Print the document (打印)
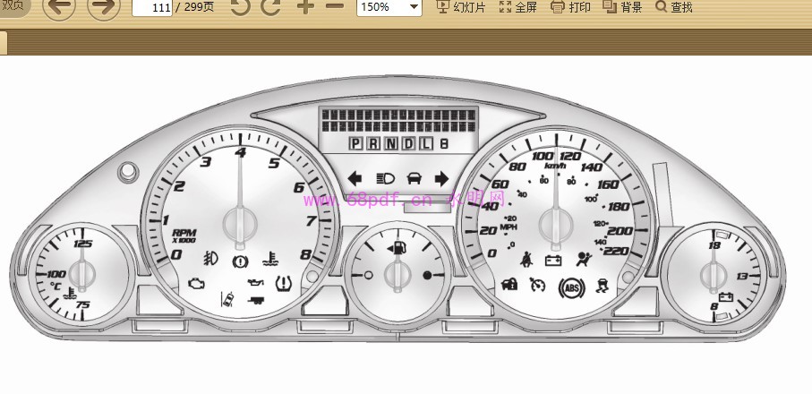 570,7
